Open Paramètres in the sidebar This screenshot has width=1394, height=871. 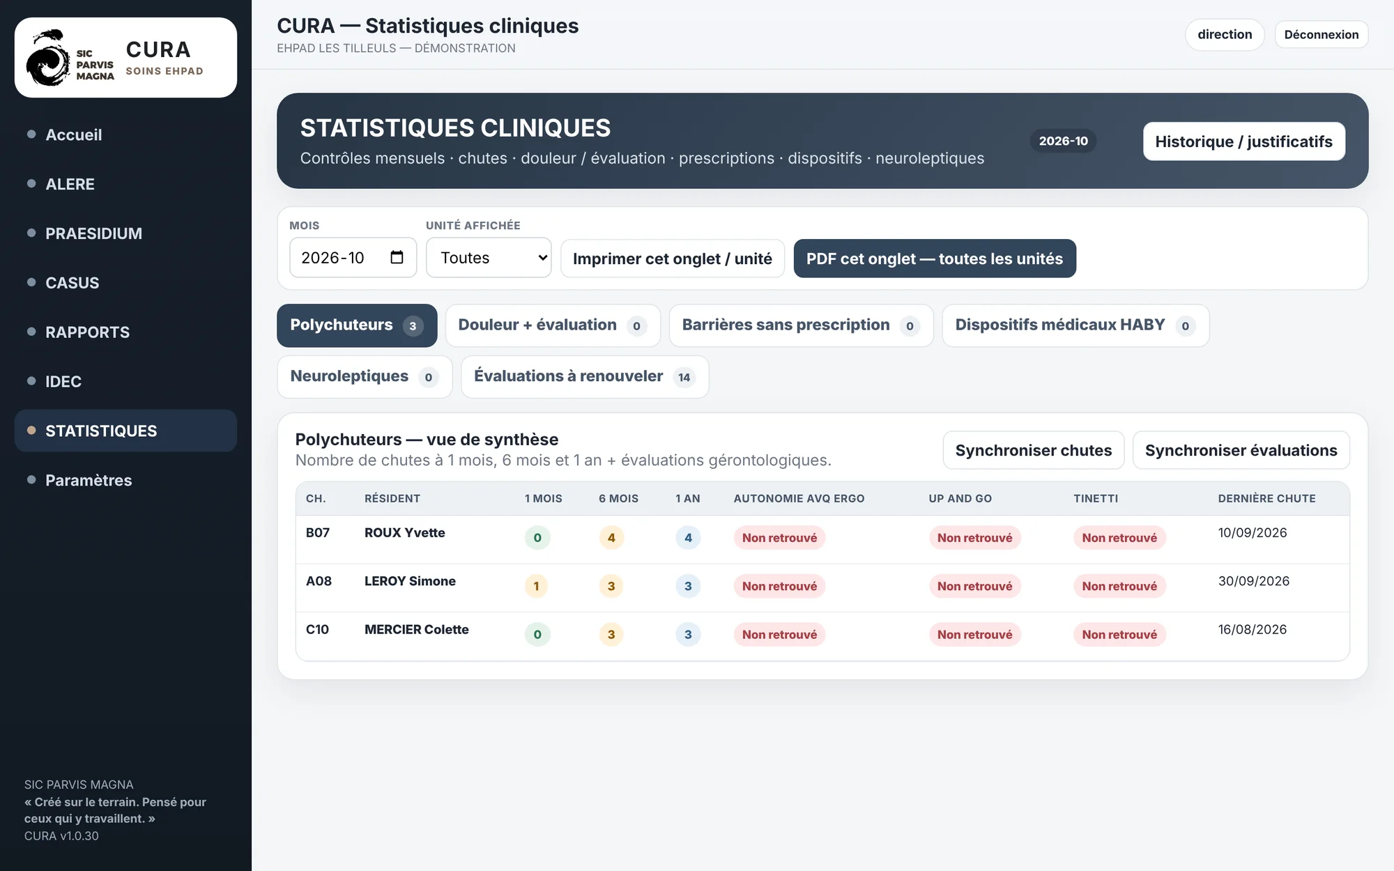point(125,480)
